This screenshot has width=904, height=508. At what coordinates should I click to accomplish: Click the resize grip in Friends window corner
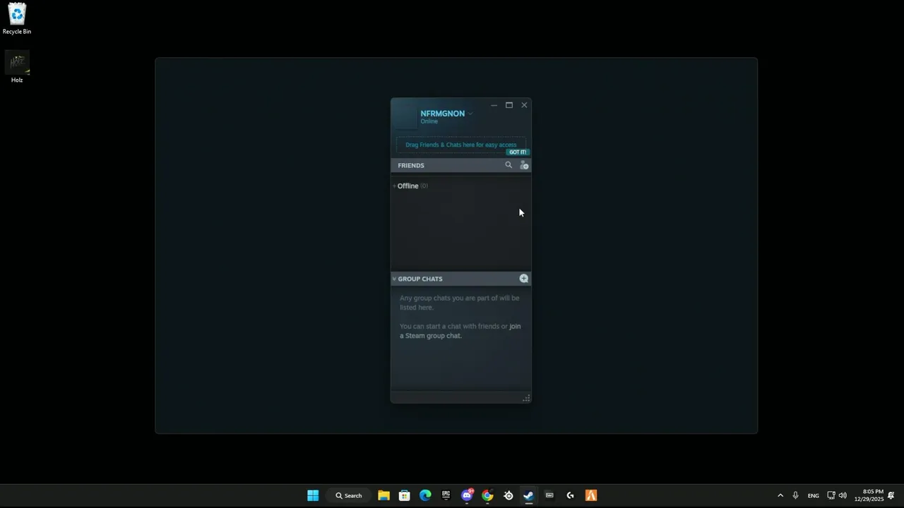[526, 399]
